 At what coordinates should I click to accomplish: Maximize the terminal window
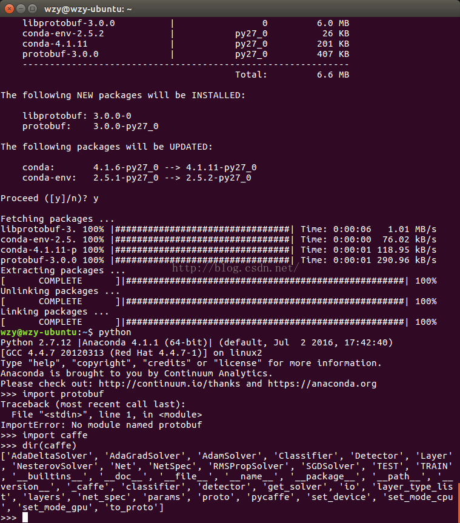[32, 8]
